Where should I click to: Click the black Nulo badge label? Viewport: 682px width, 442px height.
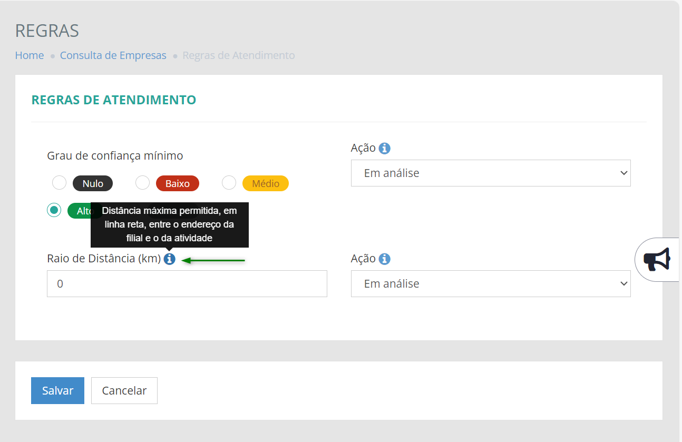pyautogui.click(x=93, y=183)
